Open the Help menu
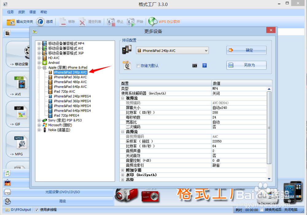The height and width of the screenshot is (215, 307). coord(44,12)
